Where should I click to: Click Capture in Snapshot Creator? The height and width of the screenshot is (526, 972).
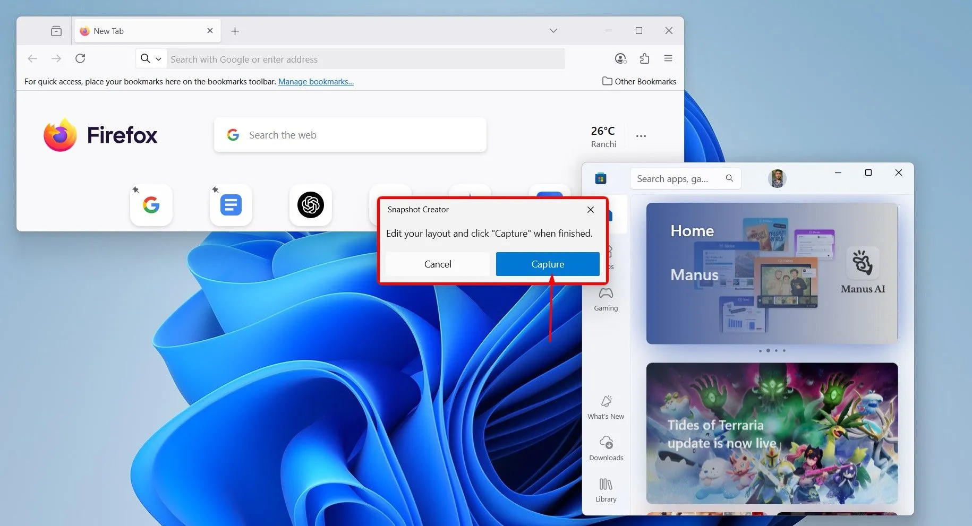(548, 264)
